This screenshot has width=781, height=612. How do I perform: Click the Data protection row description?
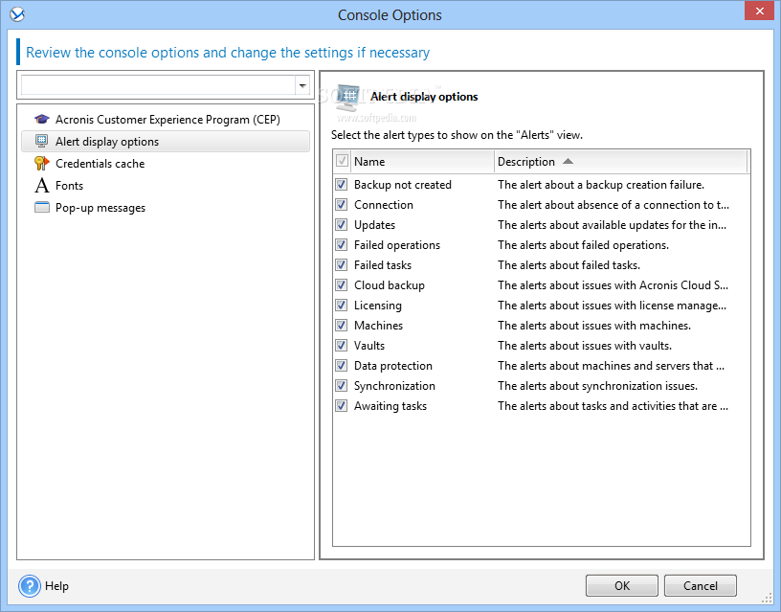[x=611, y=365]
